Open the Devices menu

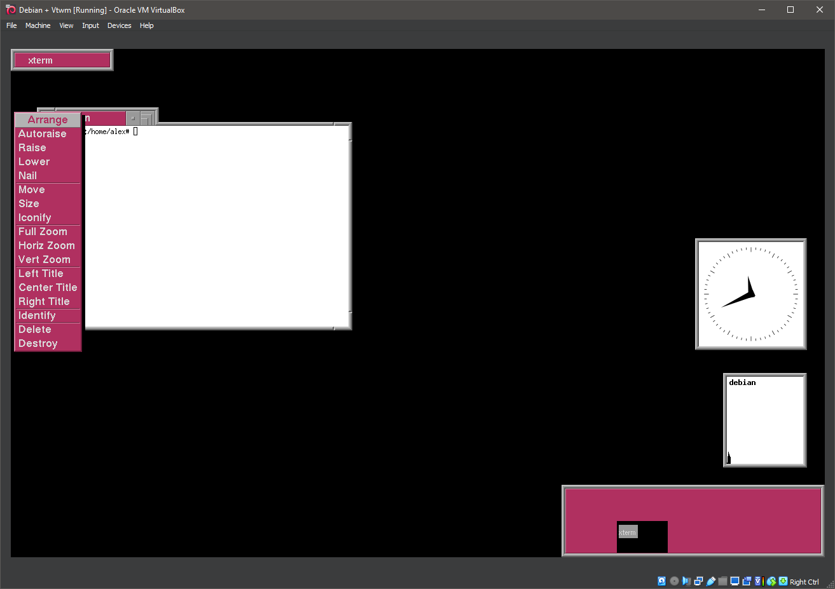coord(119,25)
